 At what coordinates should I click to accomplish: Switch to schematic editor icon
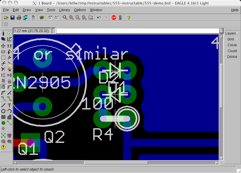coord(33,18)
